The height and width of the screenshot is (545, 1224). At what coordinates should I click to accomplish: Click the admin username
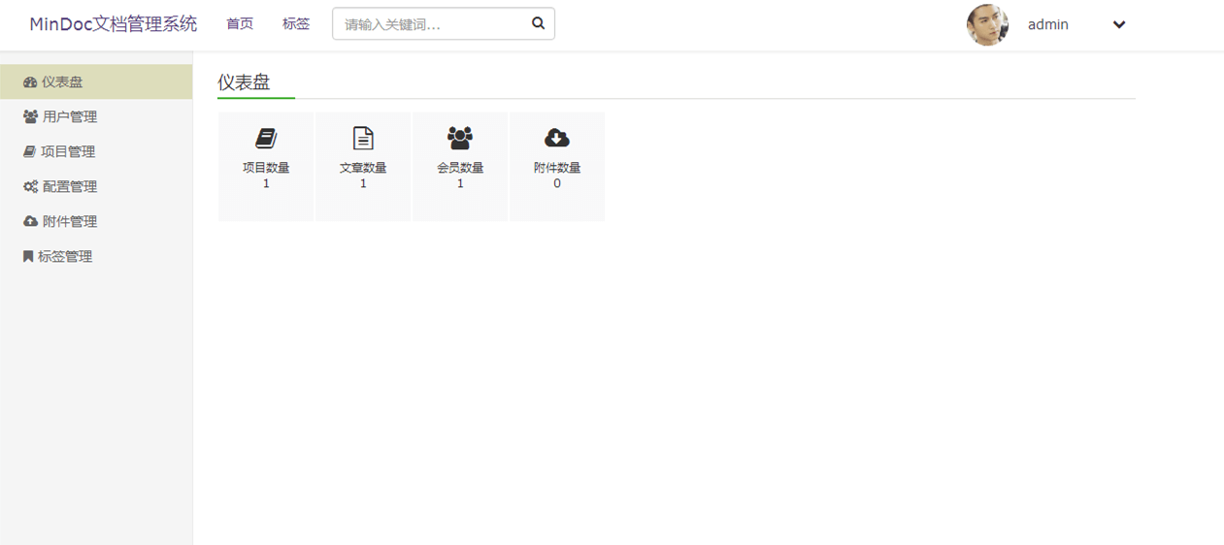pos(1048,25)
